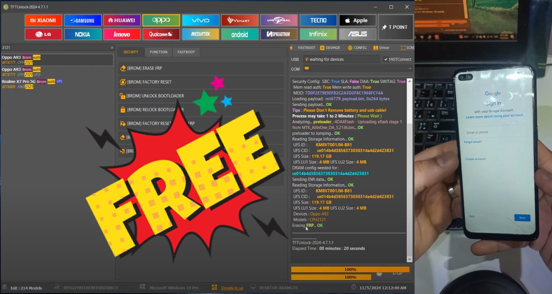Choose the LG brand button
This screenshot has width=552, height=294.
coord(43,34)
